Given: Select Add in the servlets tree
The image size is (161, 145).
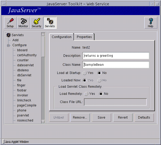Looking at the screenshot, I should 15,40.
